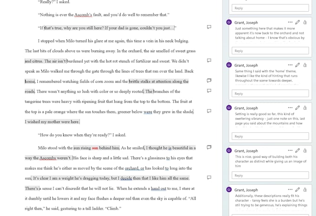Edit the 'Additionally, these descriptions' comment
This screenshot has height=216, width=316.
click(x=297, y=189)
